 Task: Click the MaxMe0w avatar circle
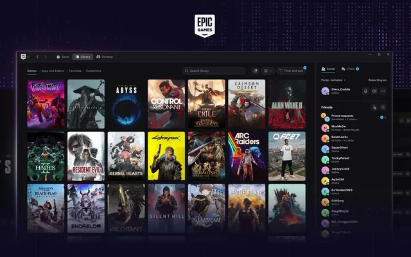[x=326, y=128]
